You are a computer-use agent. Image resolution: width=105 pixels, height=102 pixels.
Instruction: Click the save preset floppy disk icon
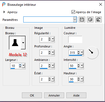(82, 19)
